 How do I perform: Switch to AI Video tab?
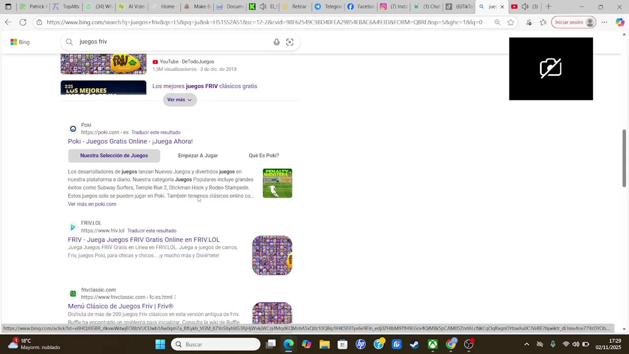pyautogui.click(x=132, y=7)
